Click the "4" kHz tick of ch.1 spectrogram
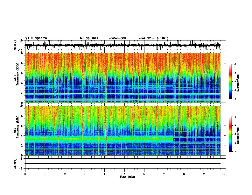 pyautogui.click(x=22, y=83)
